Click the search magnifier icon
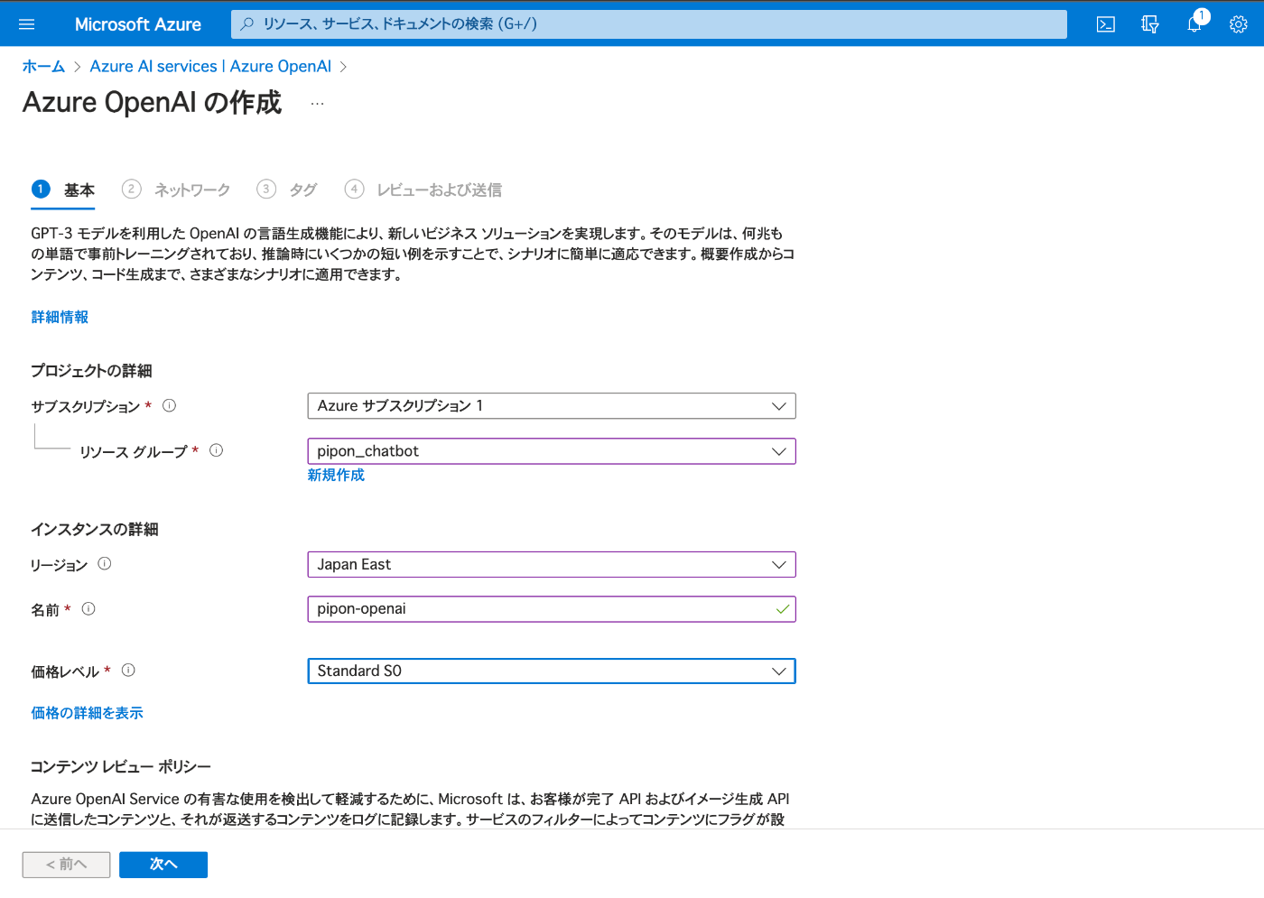 click(247, 24)
